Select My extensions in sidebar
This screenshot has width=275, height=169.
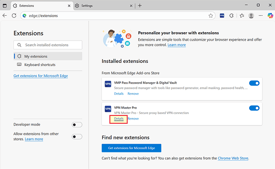click(x=48, y=56)
